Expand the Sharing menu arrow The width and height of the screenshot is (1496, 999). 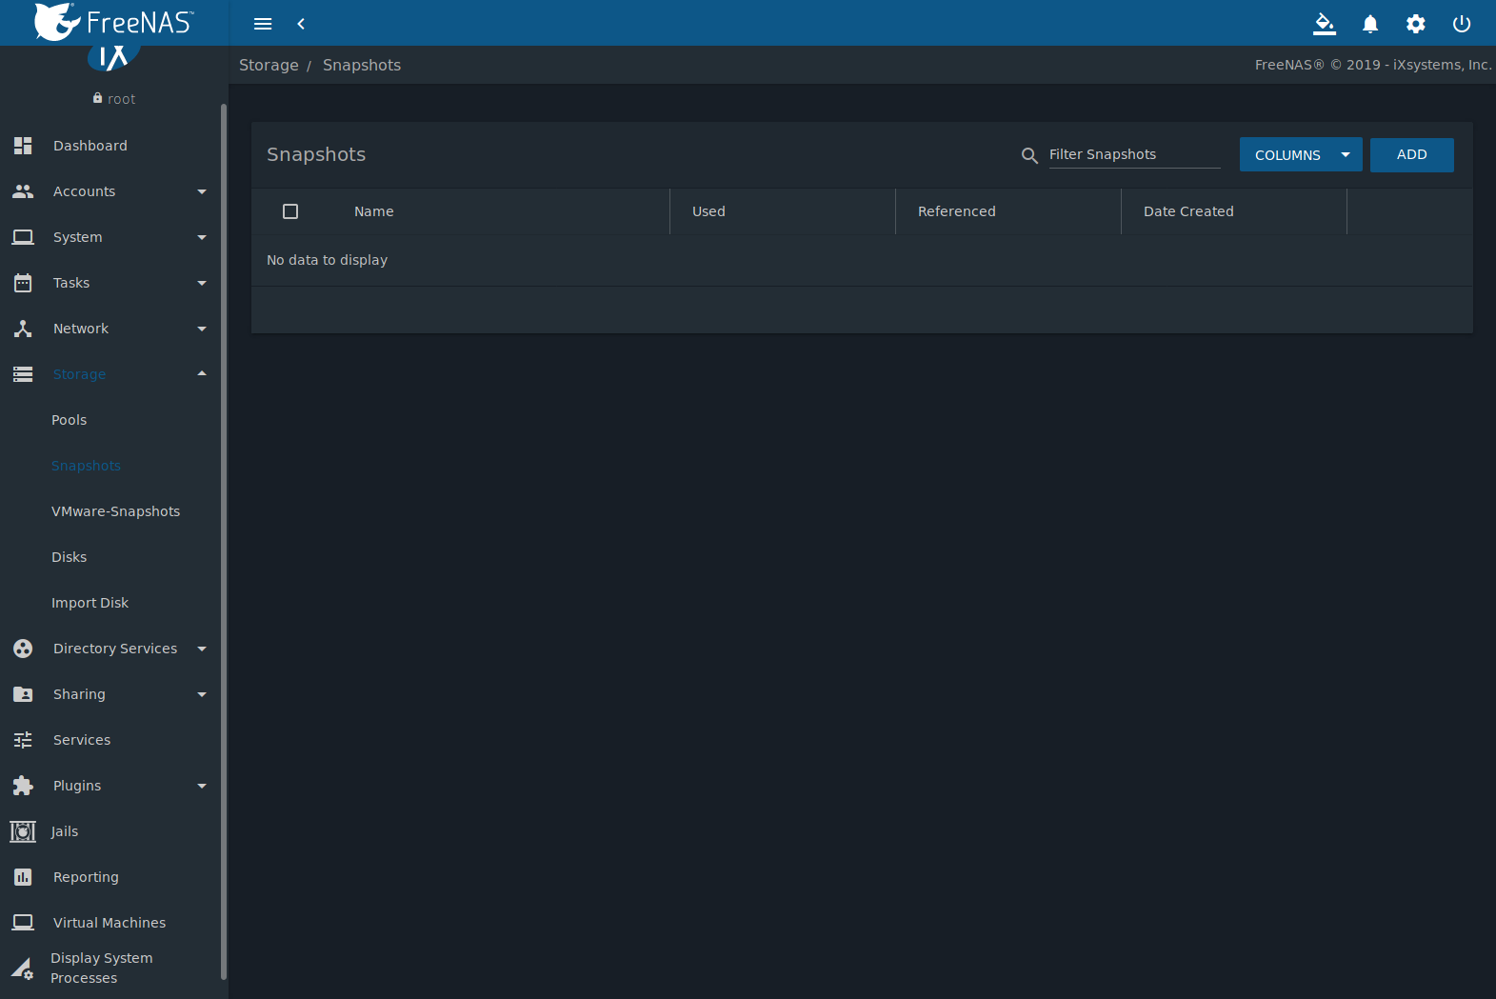202,694
